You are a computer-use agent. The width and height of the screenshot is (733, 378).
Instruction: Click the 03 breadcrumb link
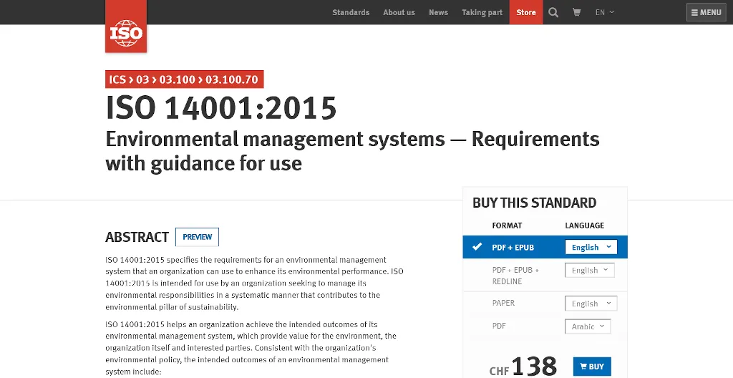142,79
